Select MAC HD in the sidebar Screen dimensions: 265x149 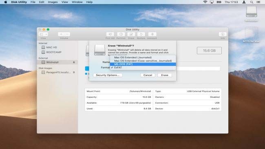(57, 47)
